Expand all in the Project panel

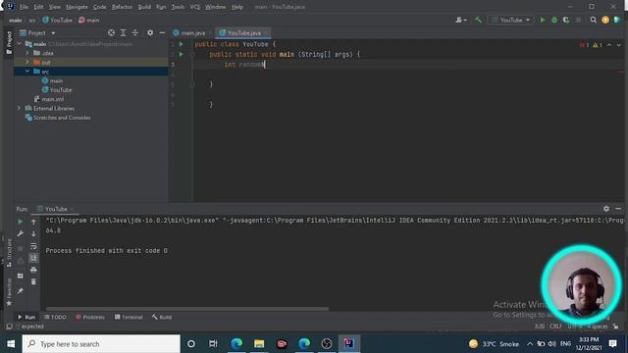(123, 32)
